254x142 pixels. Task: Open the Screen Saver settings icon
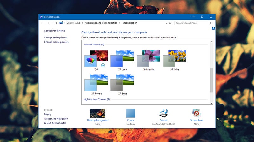click(x=197, y=113)
